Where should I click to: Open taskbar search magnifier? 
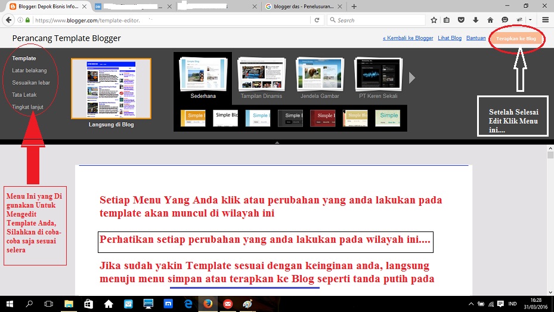pos(29,304)
